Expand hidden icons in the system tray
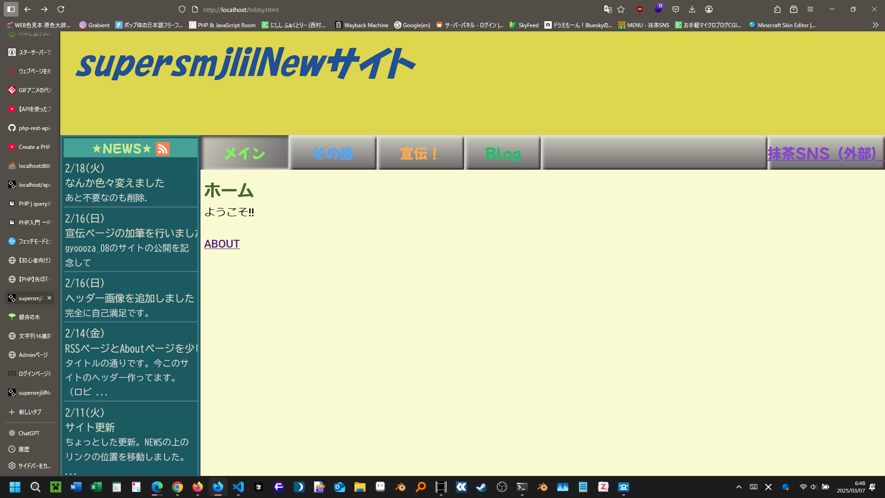The height and width of the screenshot is (498, 885). coord(739,487)
